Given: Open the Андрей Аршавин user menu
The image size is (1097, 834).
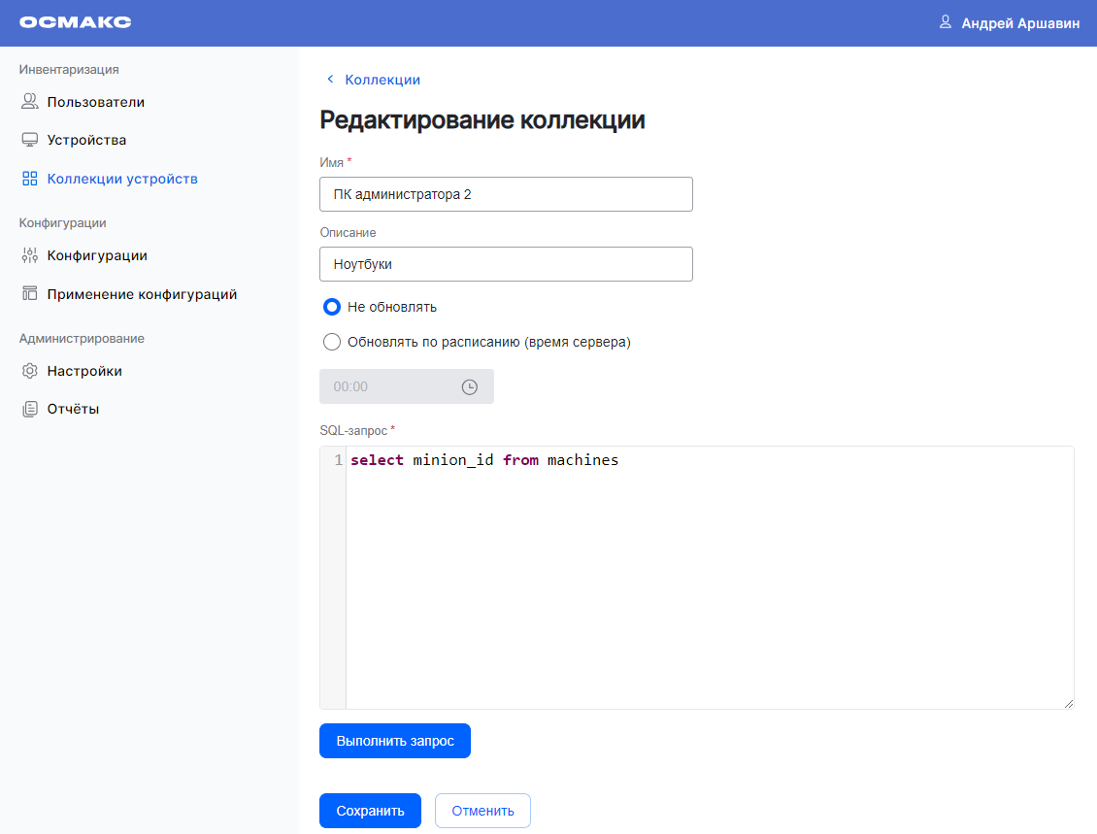Looking at the screenshot, I should coord(1019,23).
